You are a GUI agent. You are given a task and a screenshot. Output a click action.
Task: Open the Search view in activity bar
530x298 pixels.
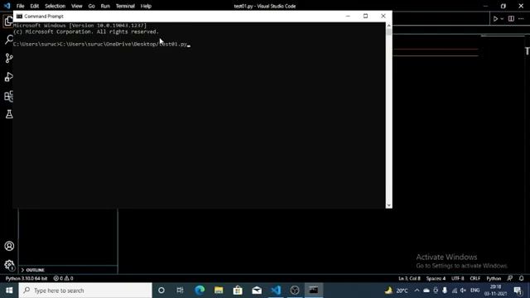click(x=9, y=40)
